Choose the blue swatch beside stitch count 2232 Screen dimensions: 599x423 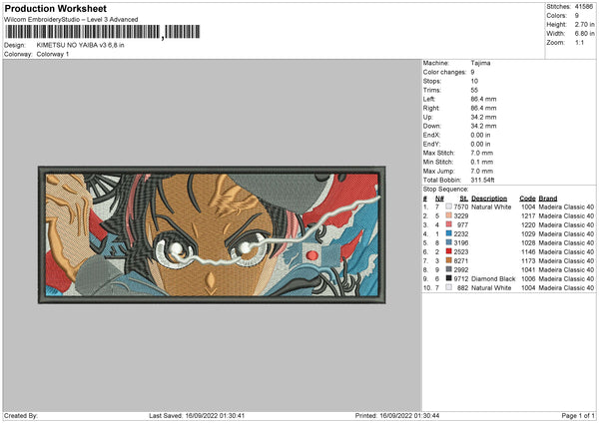click(448, 233)
